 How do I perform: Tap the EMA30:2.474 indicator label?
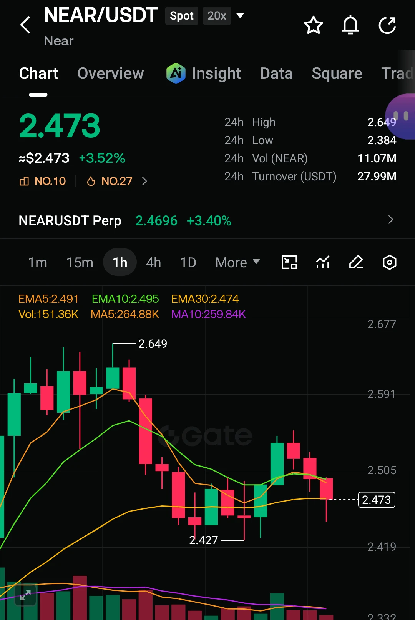tap(205, 299)
